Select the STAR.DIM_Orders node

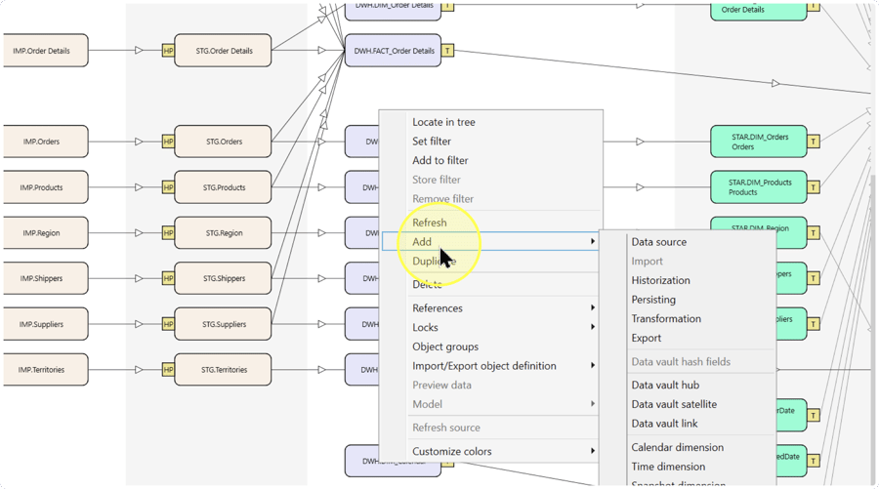pos(759,142)
